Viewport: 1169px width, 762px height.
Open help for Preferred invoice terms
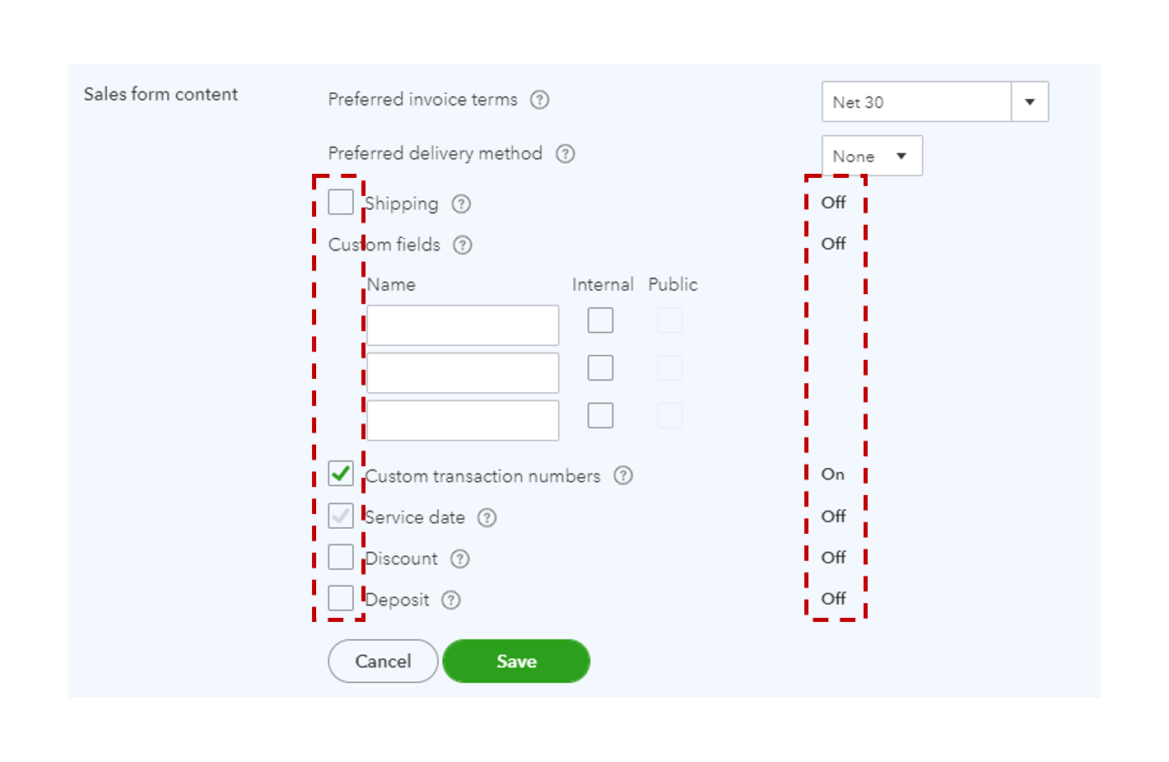pyautogui.click(x=539, y=100)
